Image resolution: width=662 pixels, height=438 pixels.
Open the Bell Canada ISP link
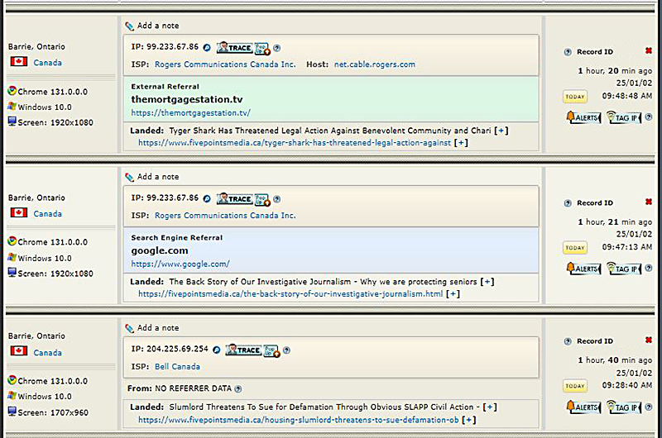click(x=177, y=366)
